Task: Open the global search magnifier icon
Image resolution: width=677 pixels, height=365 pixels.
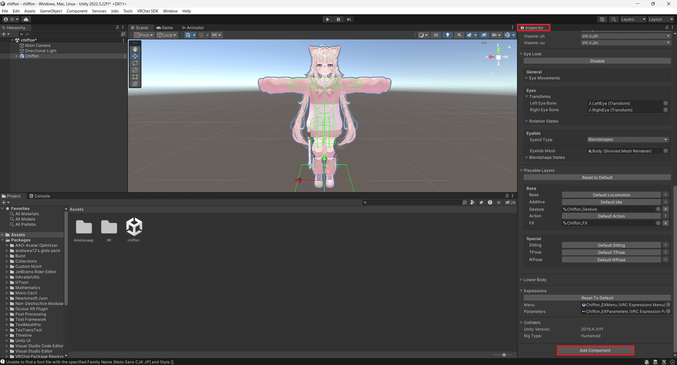Action: tap(613, 19)
